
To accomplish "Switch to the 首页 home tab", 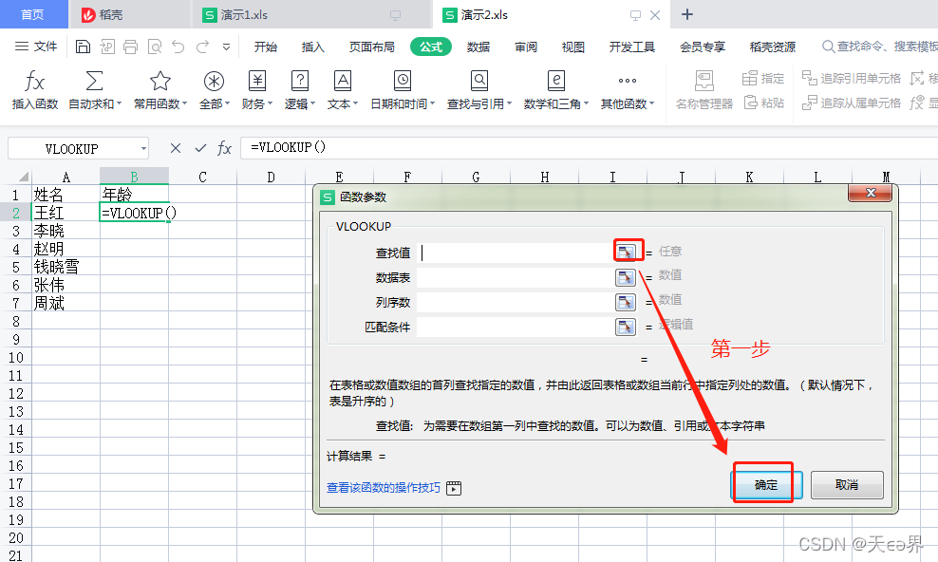I will (x=33, y=14).
